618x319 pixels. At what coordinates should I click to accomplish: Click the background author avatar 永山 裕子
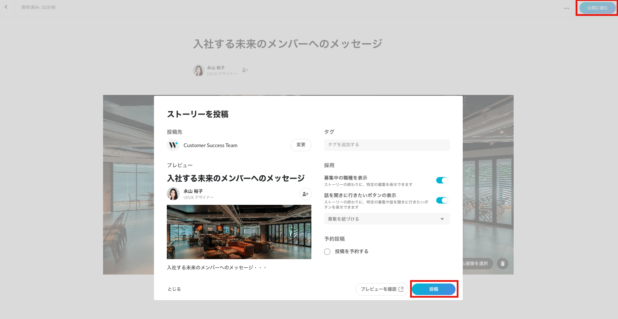pyautogui.click(x=198, y=70)
